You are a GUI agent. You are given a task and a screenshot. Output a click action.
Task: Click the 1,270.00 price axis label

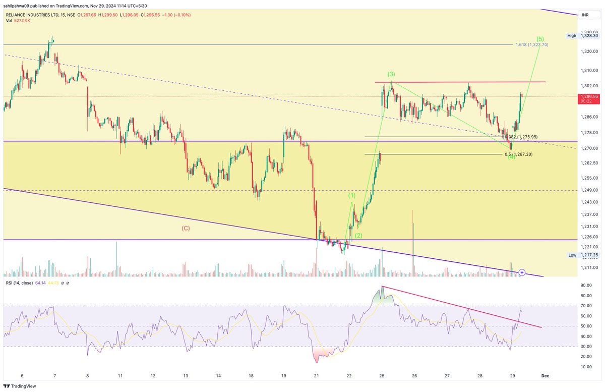pyautogui.click(x=589, y=148)
